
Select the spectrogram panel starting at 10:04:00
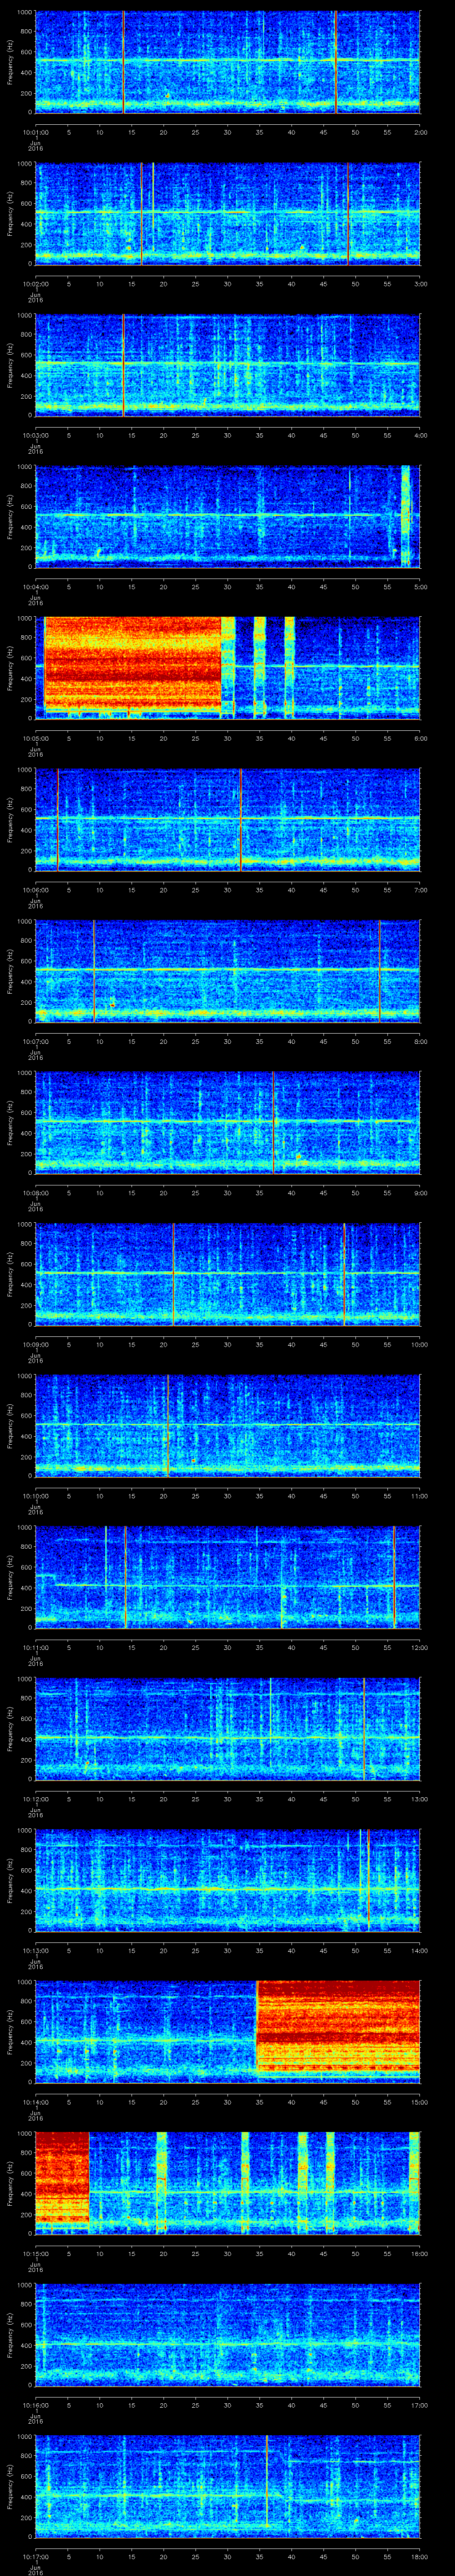pyautogui.click(x=228, y=517)
